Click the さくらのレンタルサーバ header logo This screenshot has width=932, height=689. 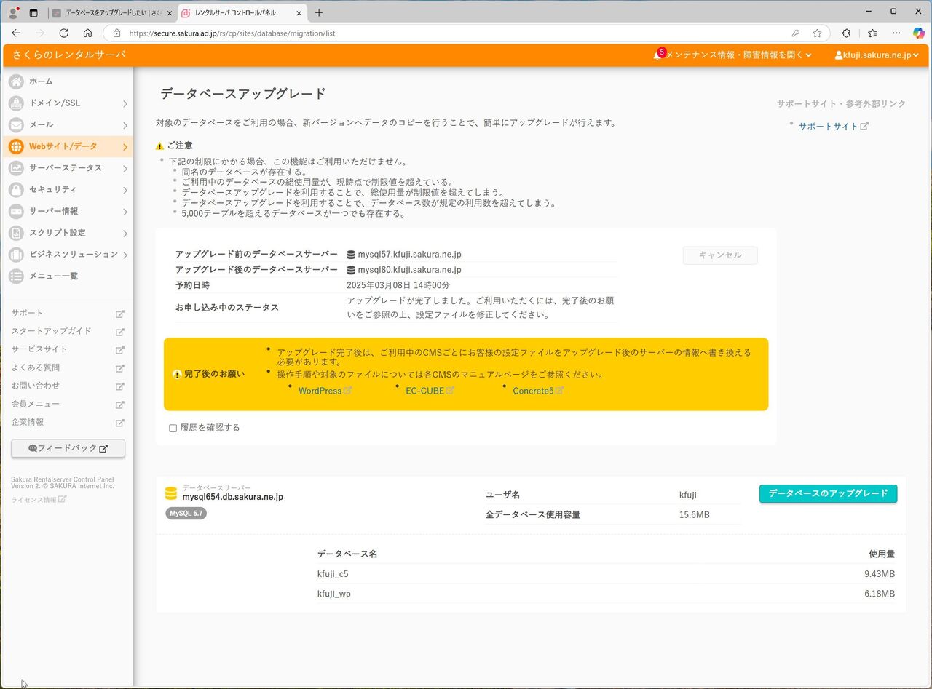click(x=69, y=55)
